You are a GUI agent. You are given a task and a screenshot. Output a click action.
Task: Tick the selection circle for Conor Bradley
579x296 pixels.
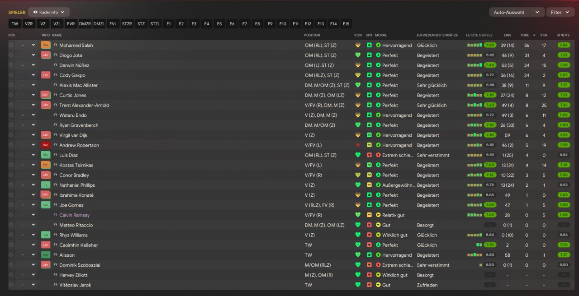[x=11, y=175]
